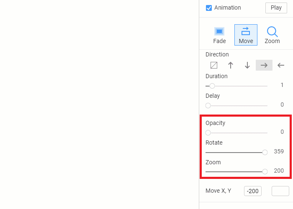The image size is (293, 209).
Task: Set direction to down arrow
Action: coord(247,65)
